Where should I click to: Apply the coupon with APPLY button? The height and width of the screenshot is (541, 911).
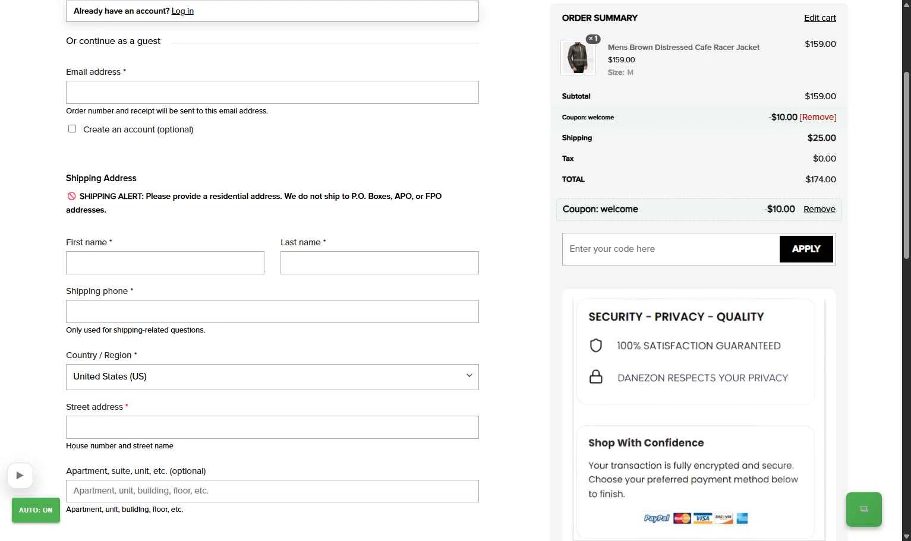806,249
